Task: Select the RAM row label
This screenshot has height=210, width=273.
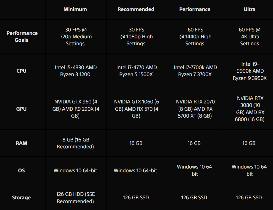Action: pos(21,143)
